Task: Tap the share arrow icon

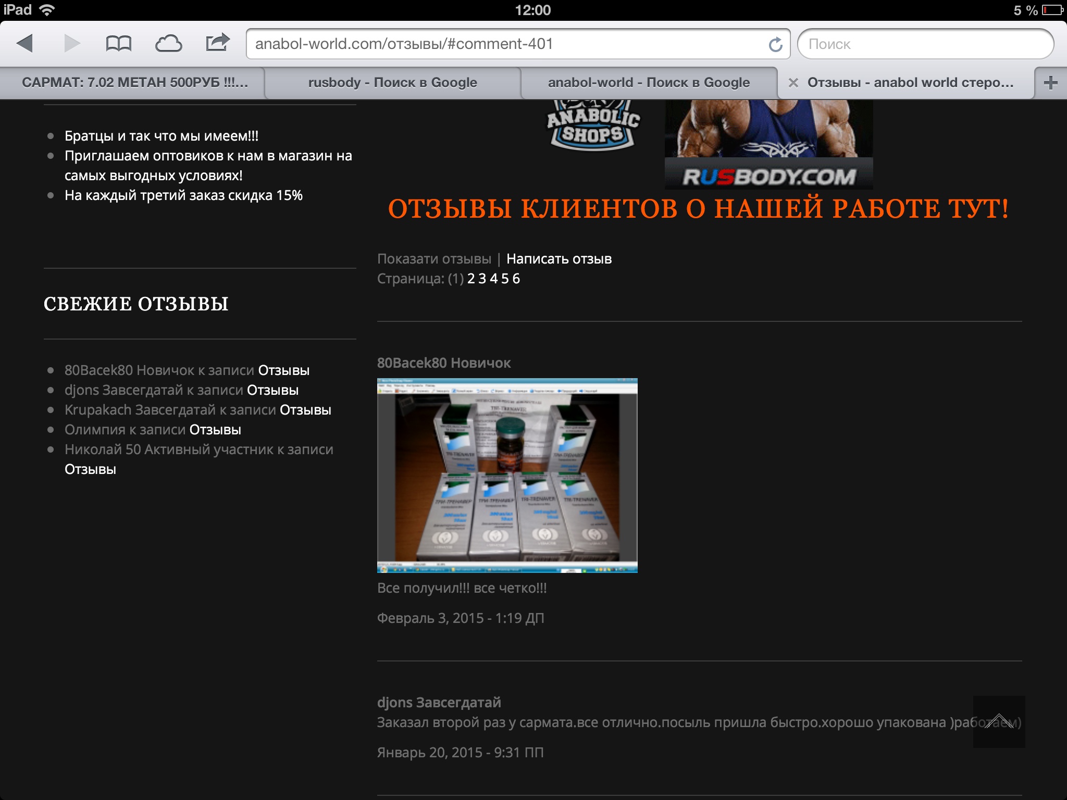Action: (217, 42)
